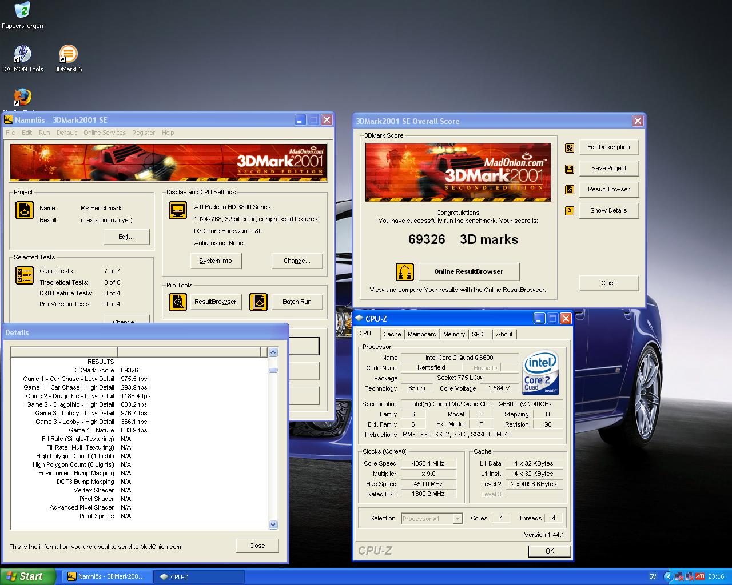This screenshot has height=585, width=732.
Task: Click the Register menu in 3DMark2001 SE
Action: pos(144,133)
